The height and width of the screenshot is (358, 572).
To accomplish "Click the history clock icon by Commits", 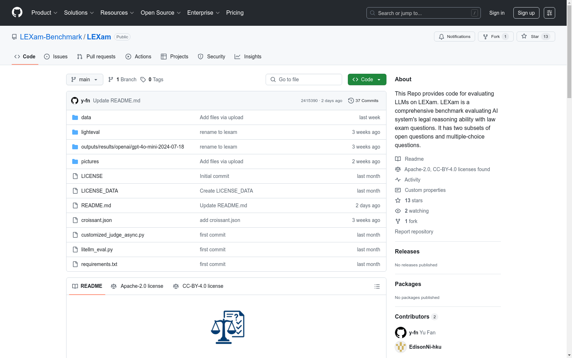I will point(351,101).
